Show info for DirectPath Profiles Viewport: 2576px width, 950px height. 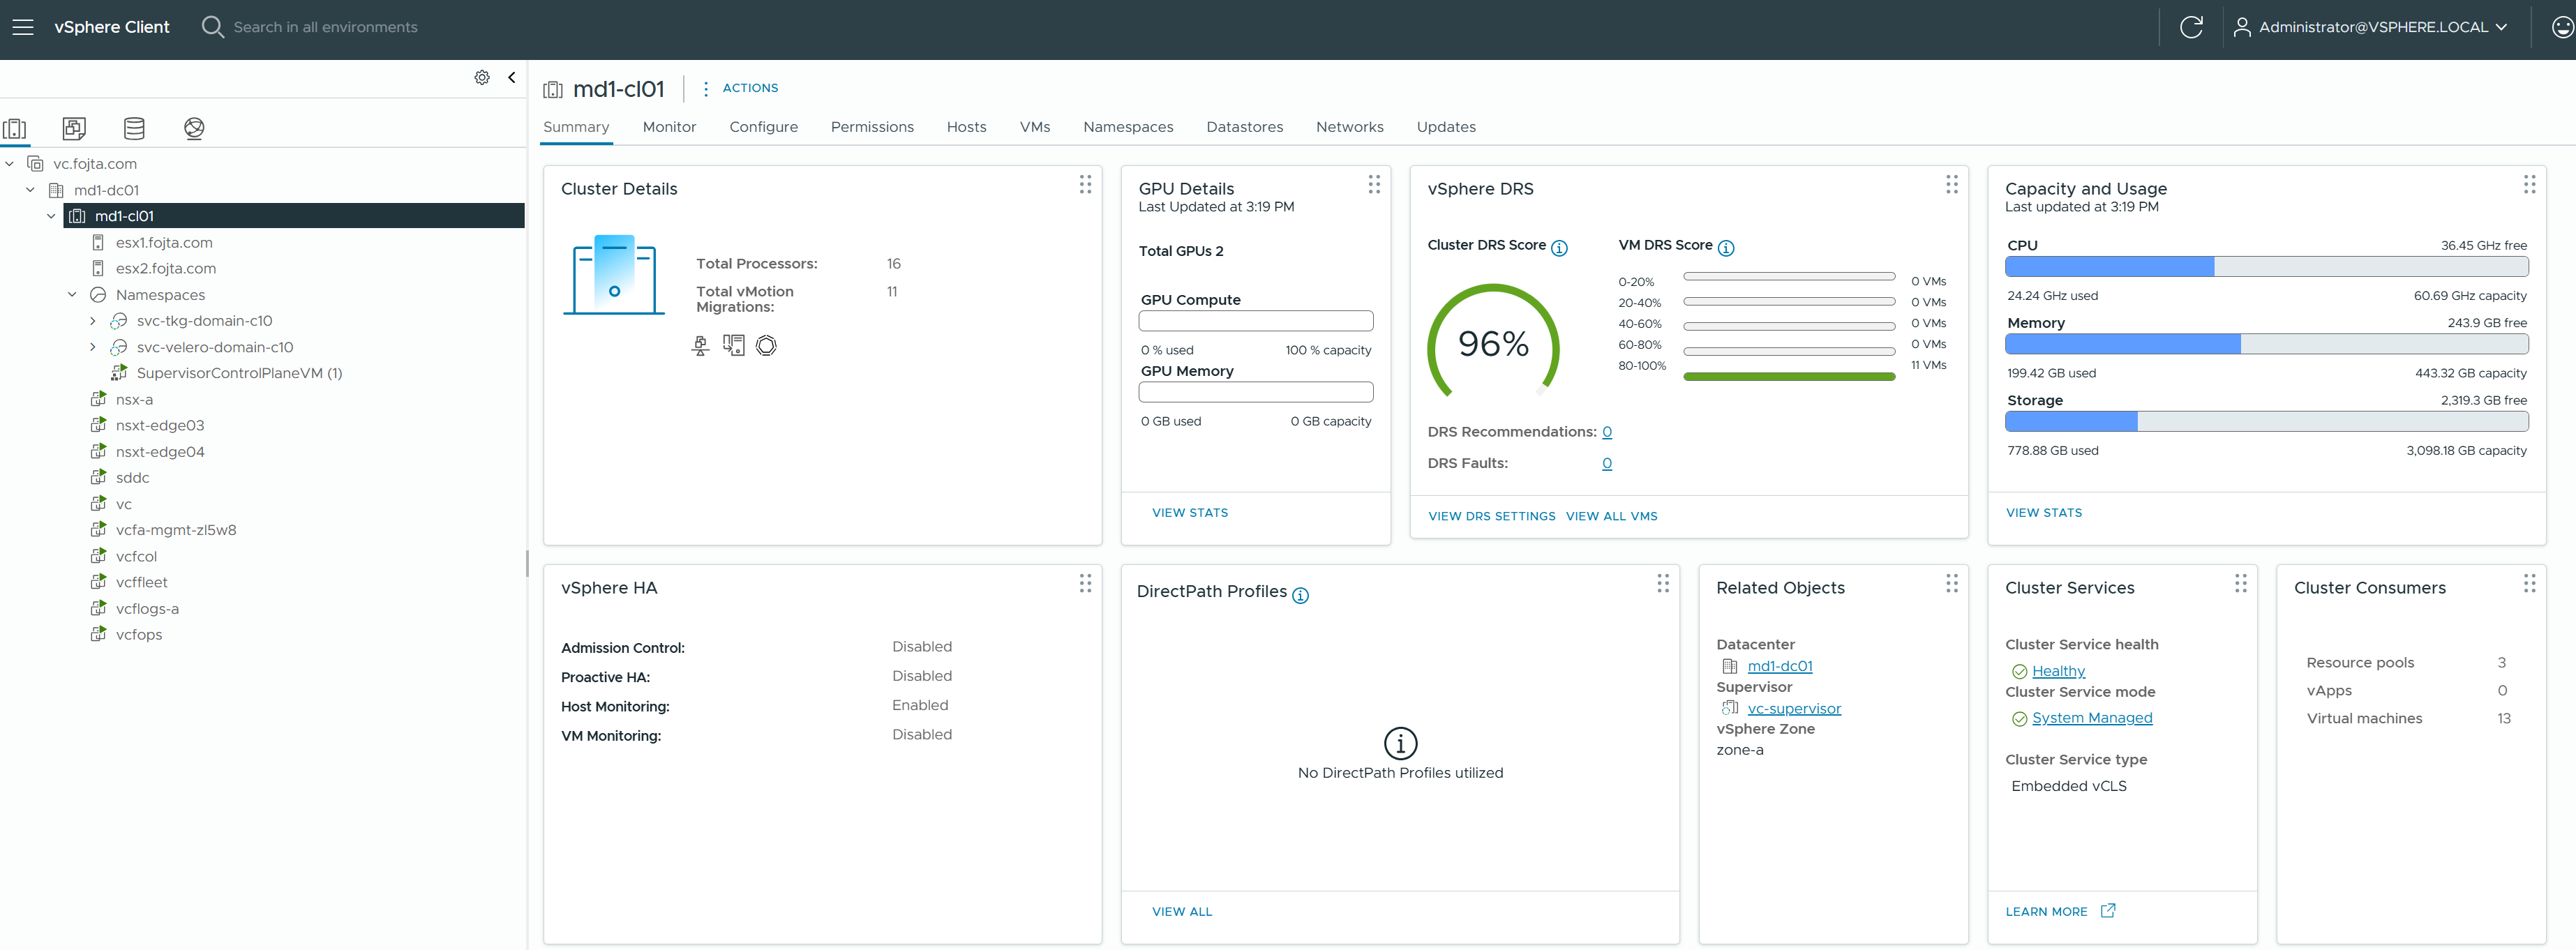(1300, 595)
